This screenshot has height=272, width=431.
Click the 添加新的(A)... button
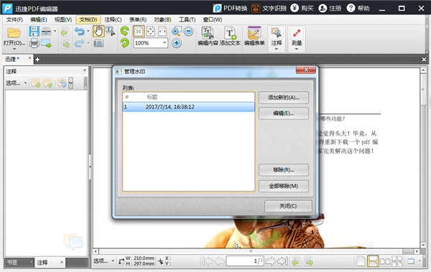click(284, 98)
